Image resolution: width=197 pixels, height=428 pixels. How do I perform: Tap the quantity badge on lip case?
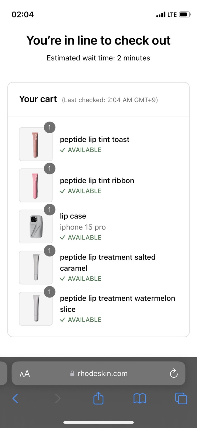50,210
